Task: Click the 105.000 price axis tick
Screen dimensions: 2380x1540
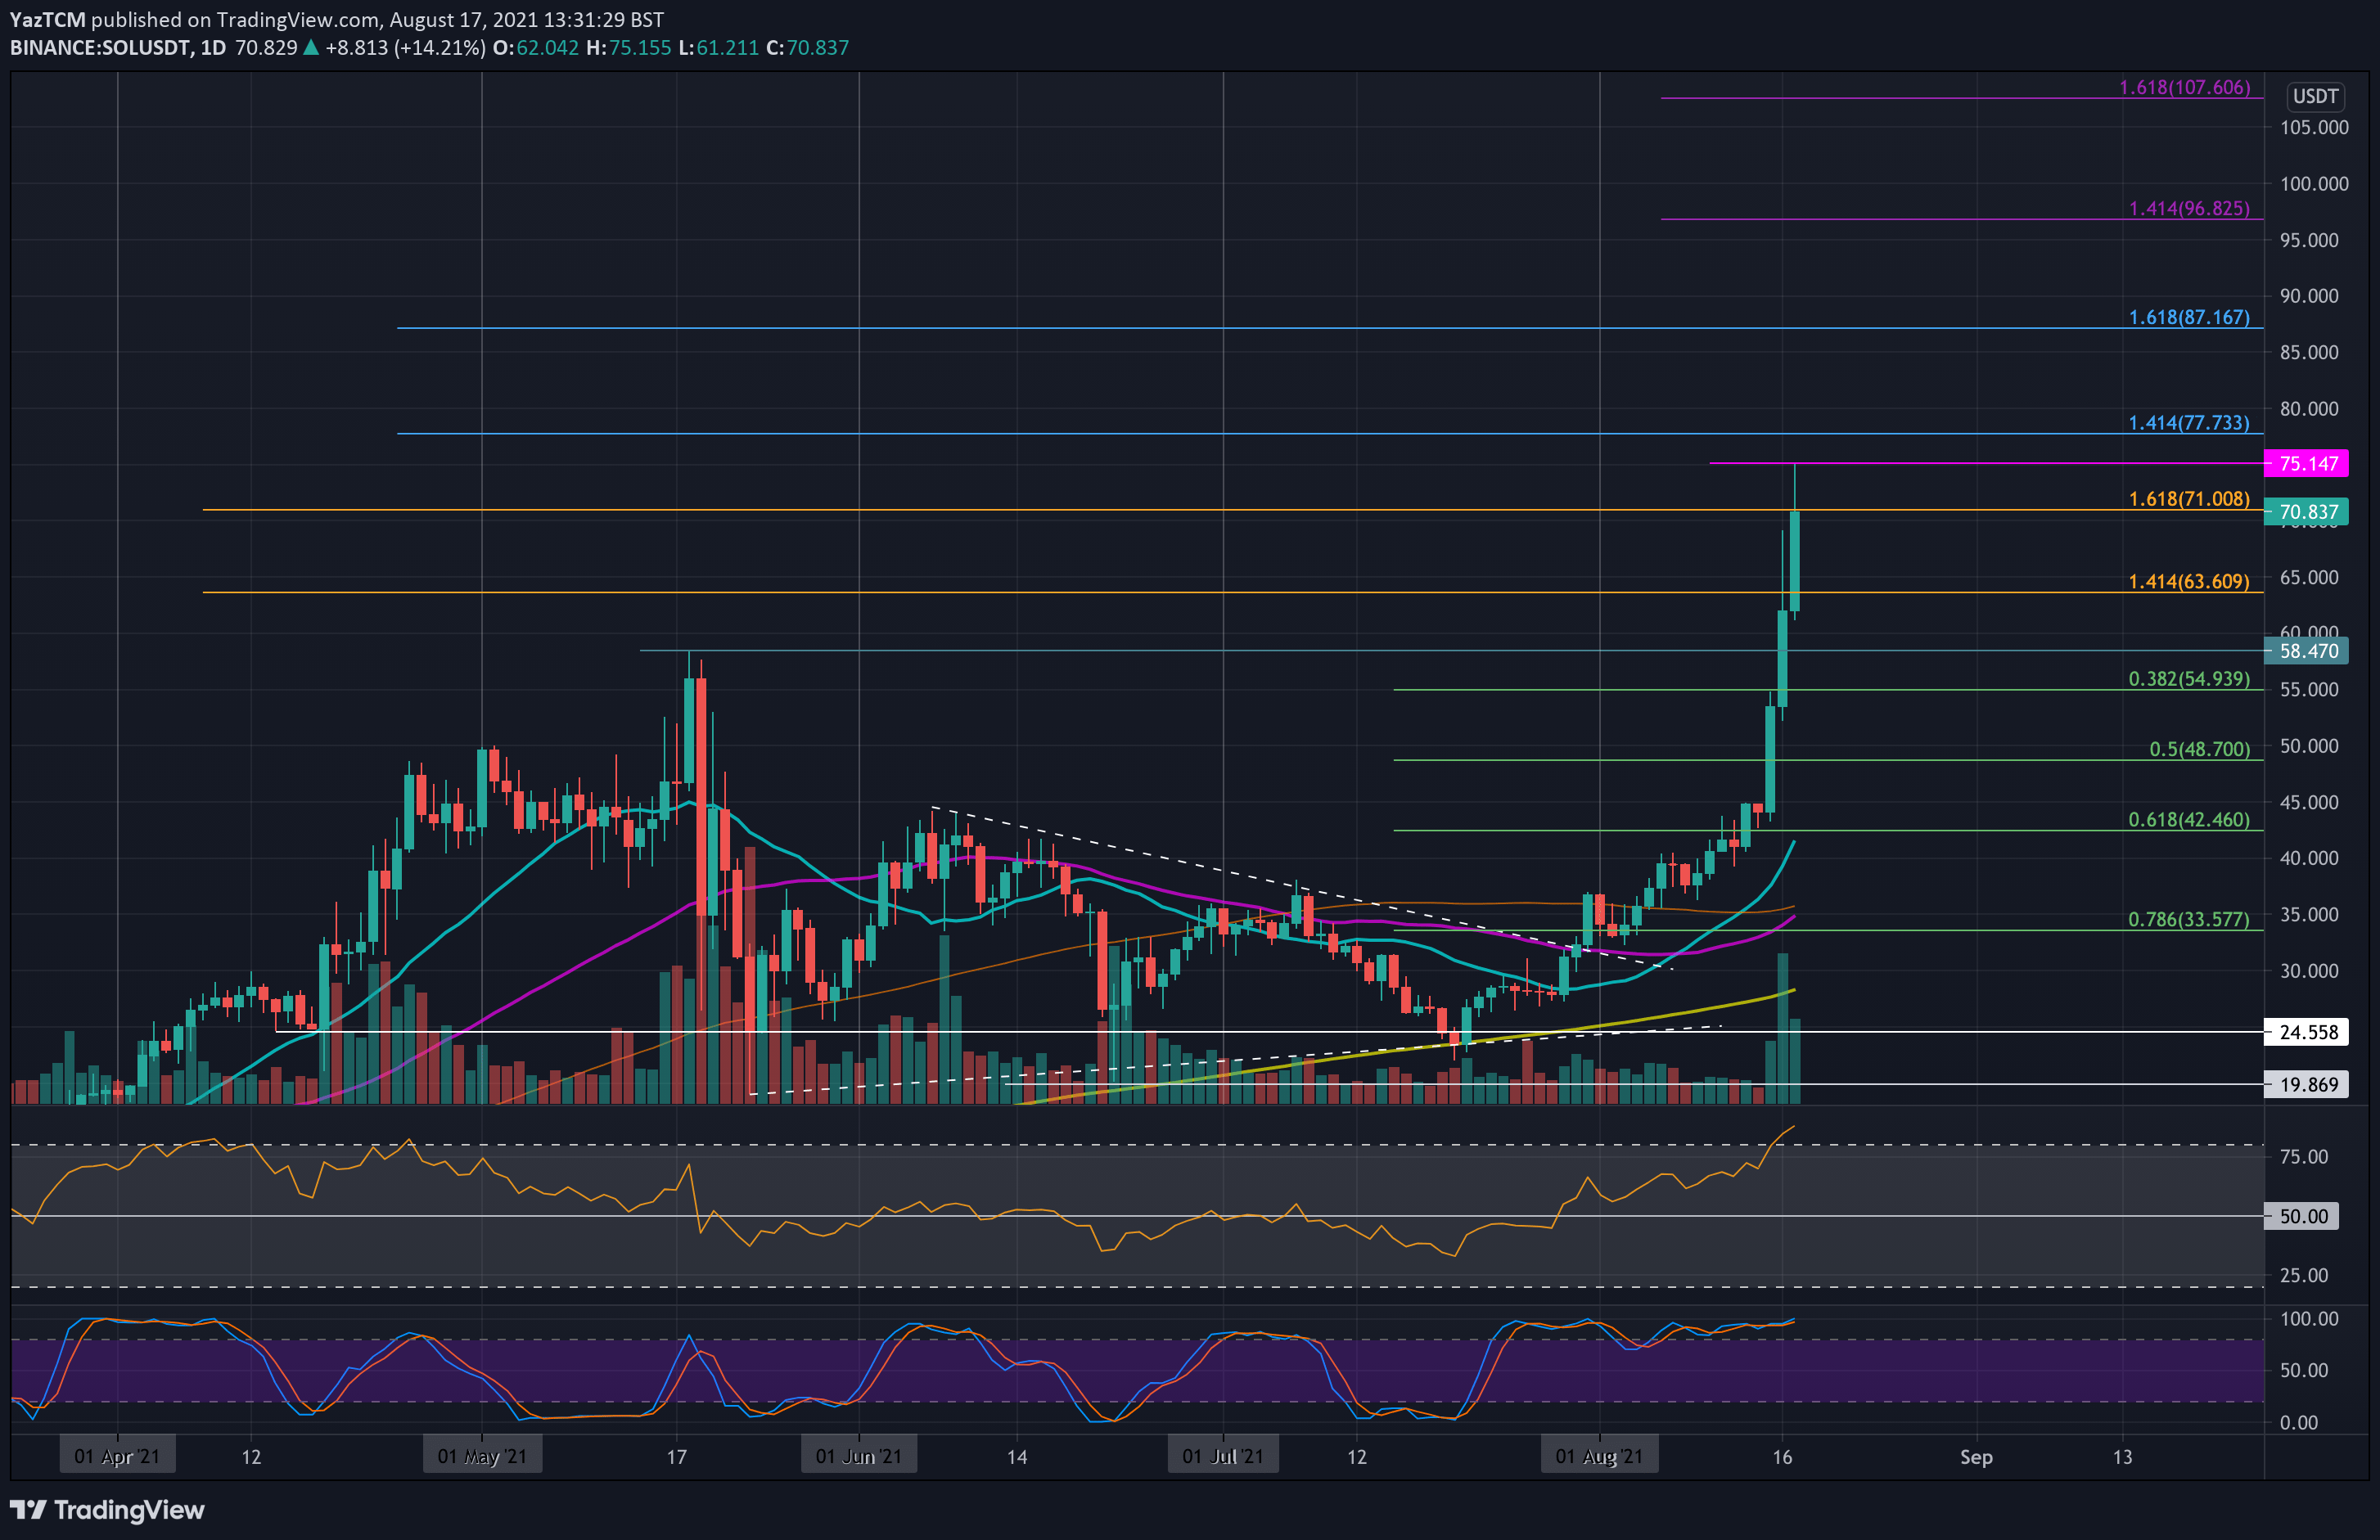Action: (x=2314, y=127)
